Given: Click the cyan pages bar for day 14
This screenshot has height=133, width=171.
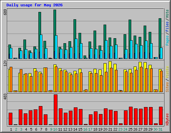Looking at the screenshot, I should coord(76,49).
